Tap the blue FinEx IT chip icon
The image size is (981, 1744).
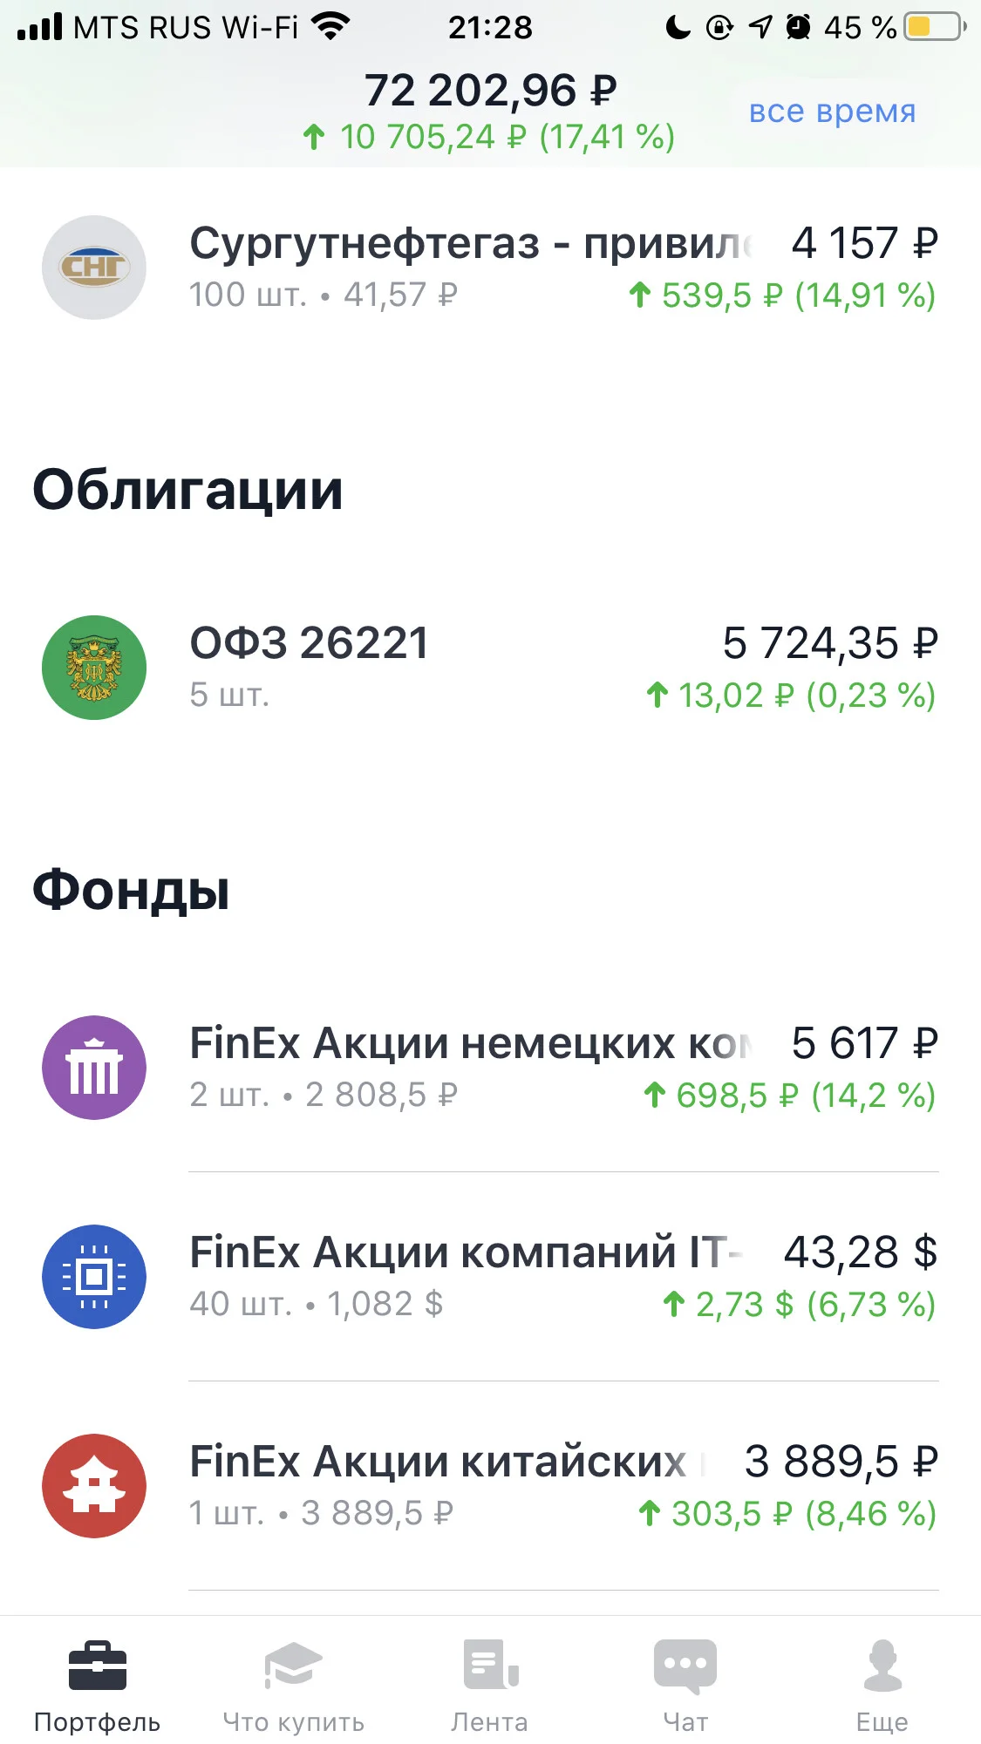point(94,1277)
